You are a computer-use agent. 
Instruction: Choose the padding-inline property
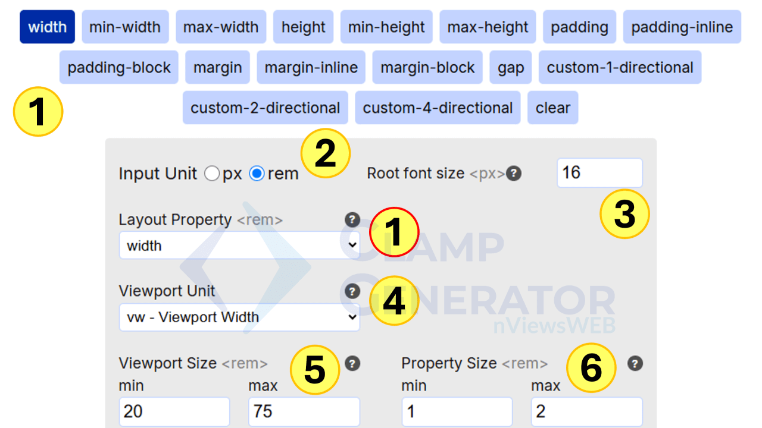tap(681, 27)
